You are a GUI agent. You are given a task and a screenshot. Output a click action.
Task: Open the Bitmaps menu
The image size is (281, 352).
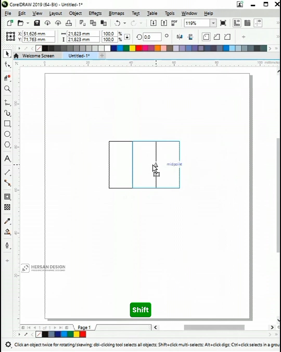(117, 13)
